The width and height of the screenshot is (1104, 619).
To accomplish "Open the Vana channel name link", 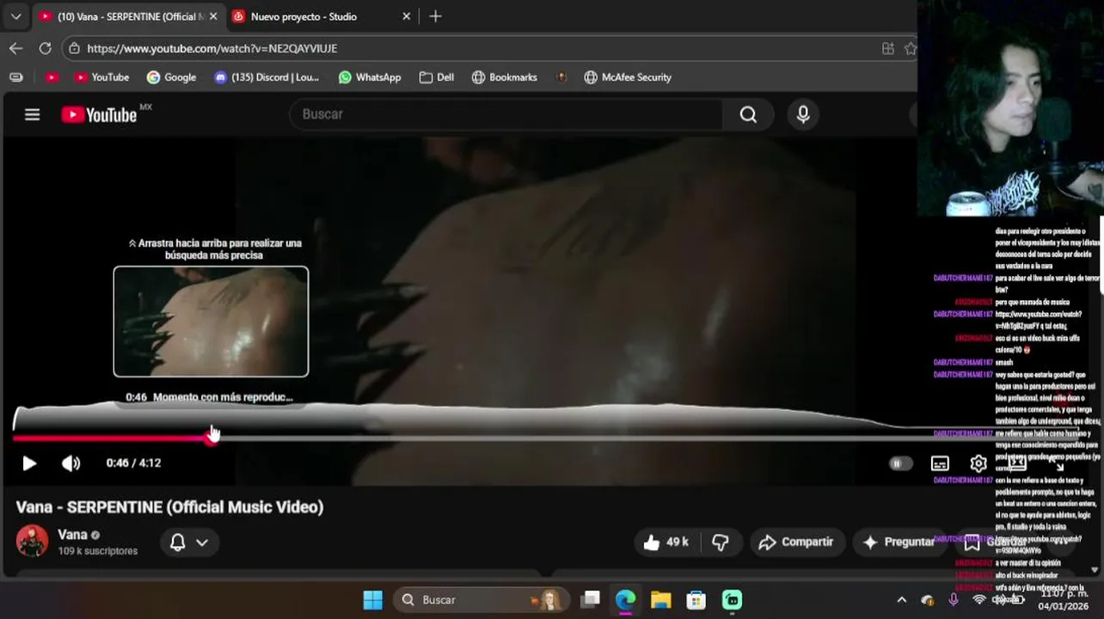I will pos(72,535).
